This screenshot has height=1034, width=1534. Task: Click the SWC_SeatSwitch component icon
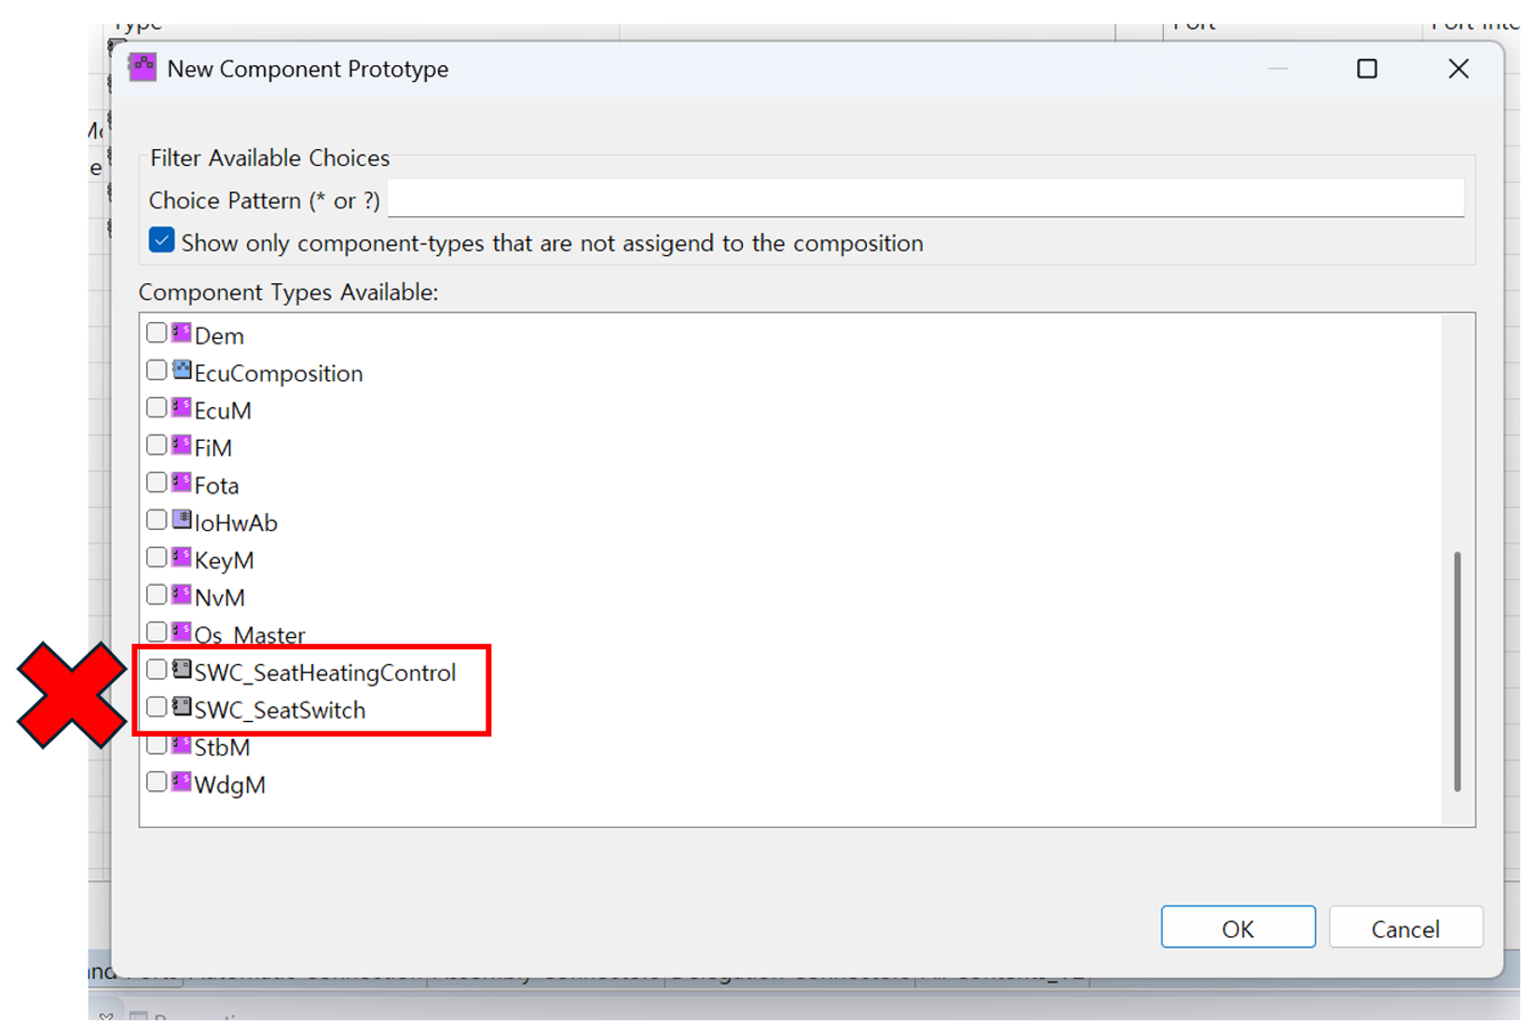(x=182, y=708)
